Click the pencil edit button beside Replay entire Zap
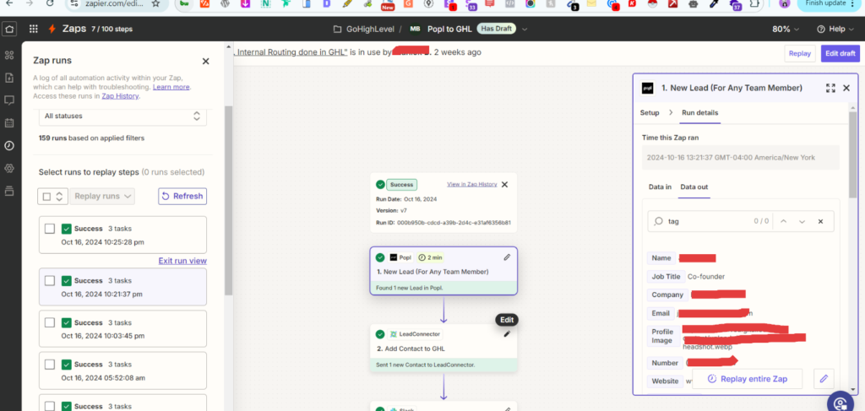 [x=824, y=378]
